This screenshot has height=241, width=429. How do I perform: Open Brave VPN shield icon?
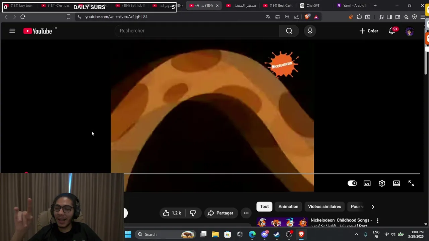[415, 17]
